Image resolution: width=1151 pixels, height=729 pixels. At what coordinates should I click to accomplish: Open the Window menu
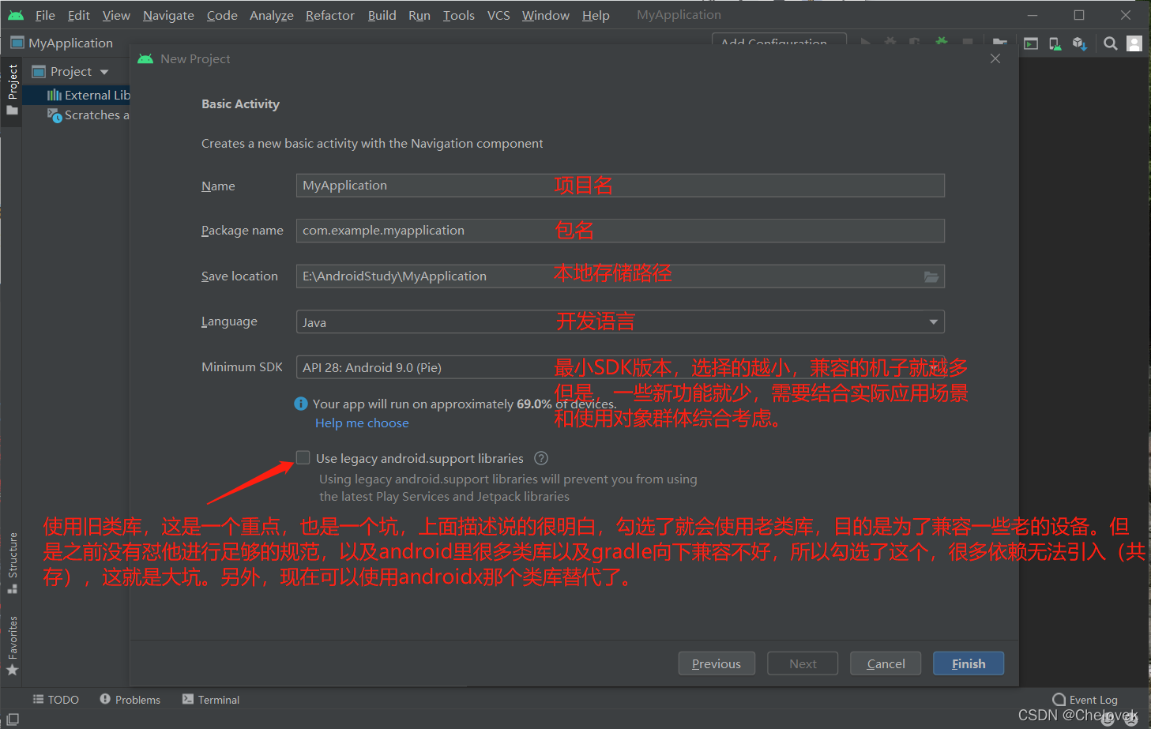point(546,15)
